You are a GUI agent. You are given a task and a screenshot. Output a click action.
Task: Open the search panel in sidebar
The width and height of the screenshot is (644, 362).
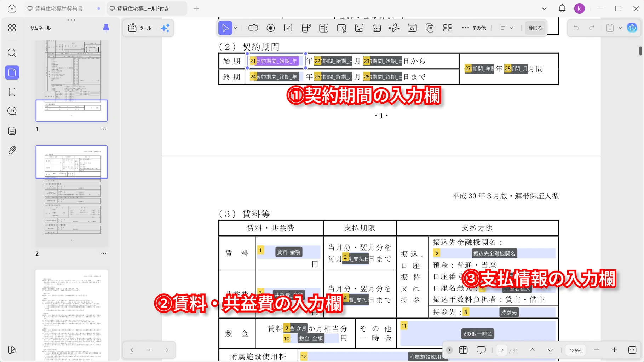pos(12,53)
